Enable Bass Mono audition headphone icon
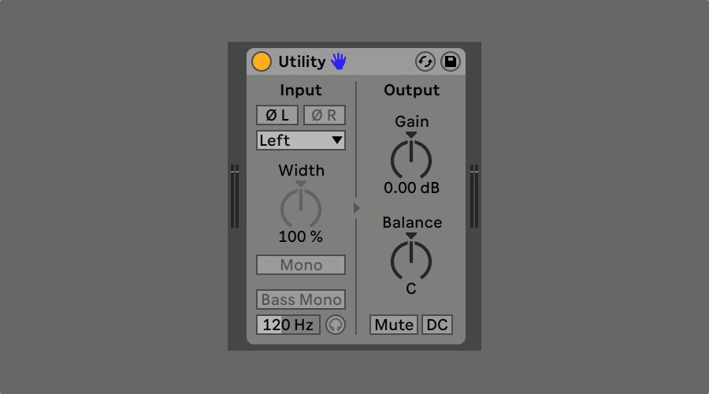Screen dimensions: 709x394 (336, 325)
